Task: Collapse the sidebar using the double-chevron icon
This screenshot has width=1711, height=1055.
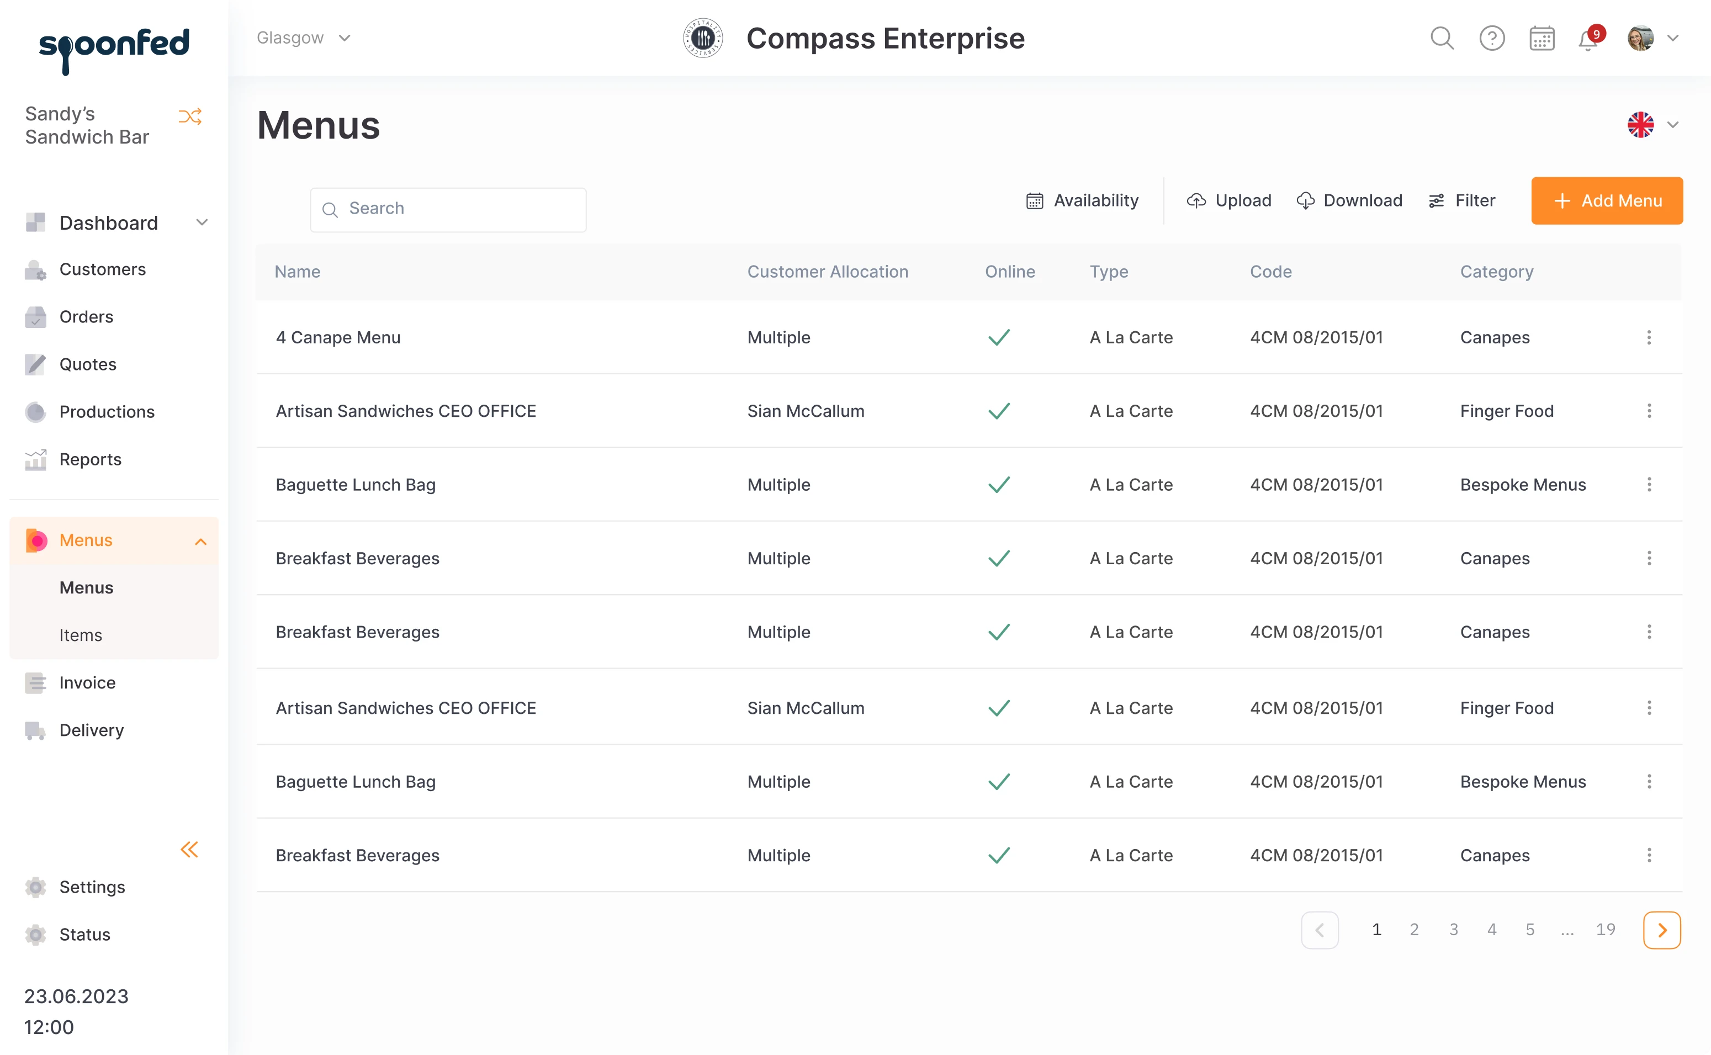Action: click(x=189, y=849)
